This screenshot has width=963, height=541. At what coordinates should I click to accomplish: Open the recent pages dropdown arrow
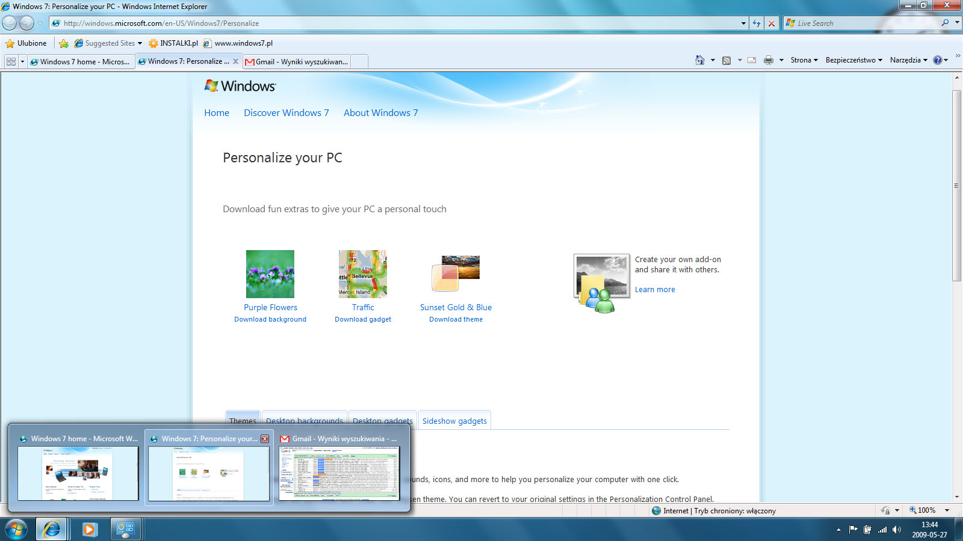point(40,23)
